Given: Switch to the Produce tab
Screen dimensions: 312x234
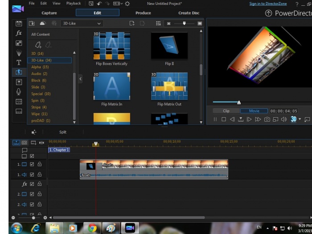Looking at the screenshot, I should click(x=143, y=13).
